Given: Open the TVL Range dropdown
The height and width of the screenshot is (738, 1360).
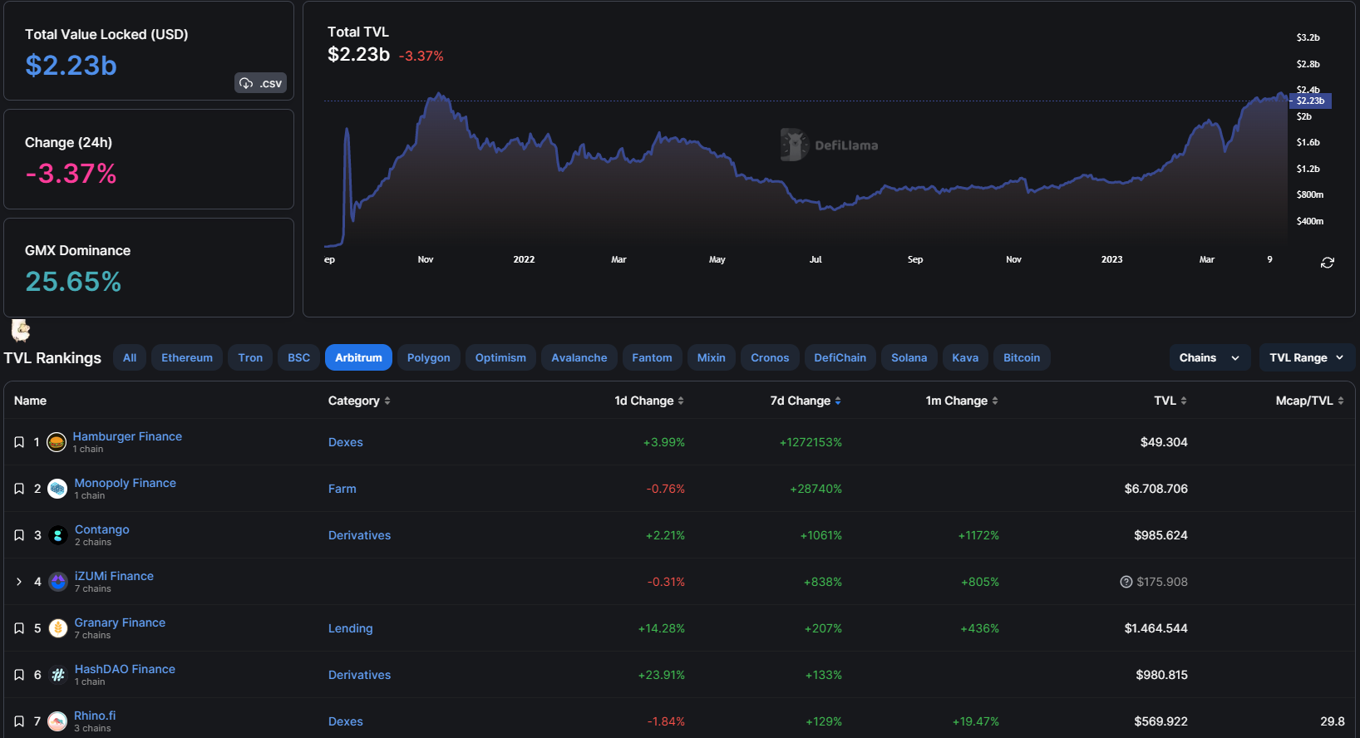Looking at the screenshot, I should [1307, 357].
